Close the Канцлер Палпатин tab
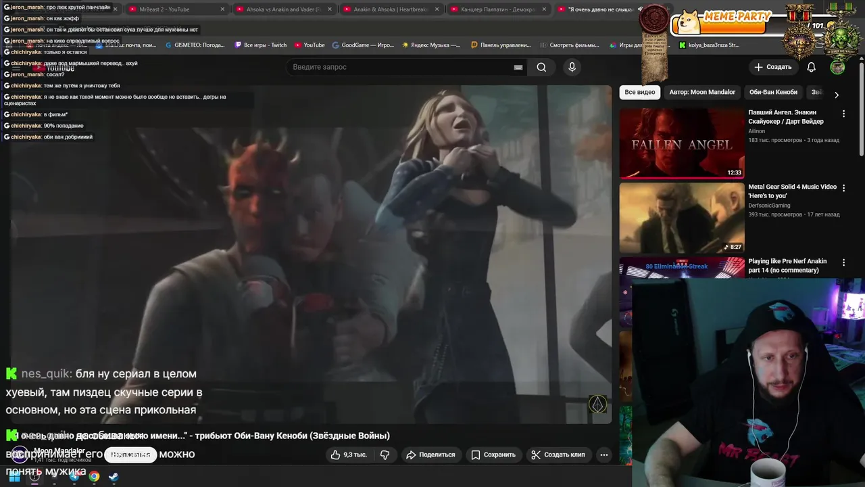865x487 pixels. tap(544, 9)
